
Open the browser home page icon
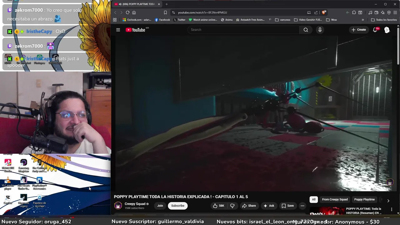(x=134, y=12)
